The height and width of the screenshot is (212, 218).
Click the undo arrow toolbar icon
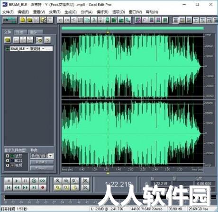(x=60, y=20)
